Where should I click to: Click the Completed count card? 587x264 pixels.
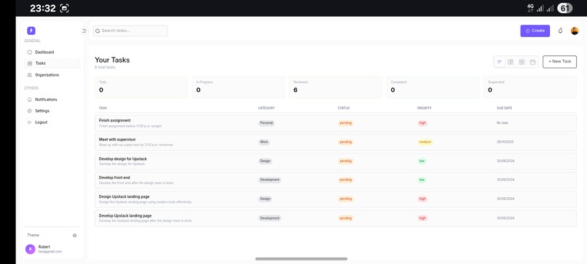(433, 87)
